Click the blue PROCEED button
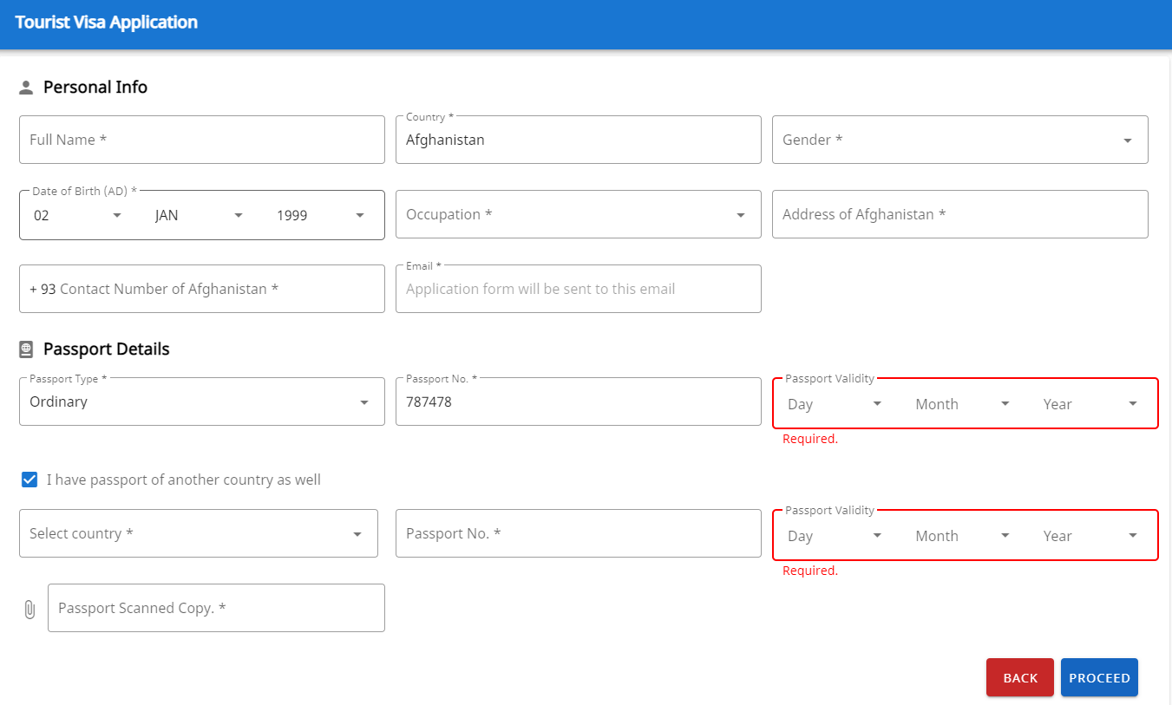The height and width of the screenshot is (705, 1172). tap(1099, 677)
